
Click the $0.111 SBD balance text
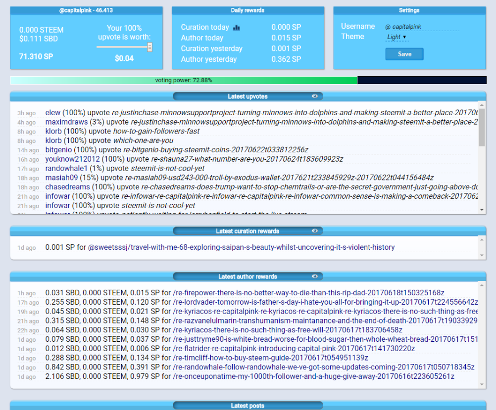39,39
